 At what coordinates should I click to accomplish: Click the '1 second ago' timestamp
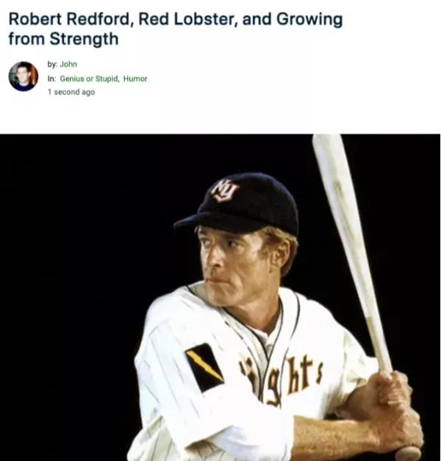[71, 92]
